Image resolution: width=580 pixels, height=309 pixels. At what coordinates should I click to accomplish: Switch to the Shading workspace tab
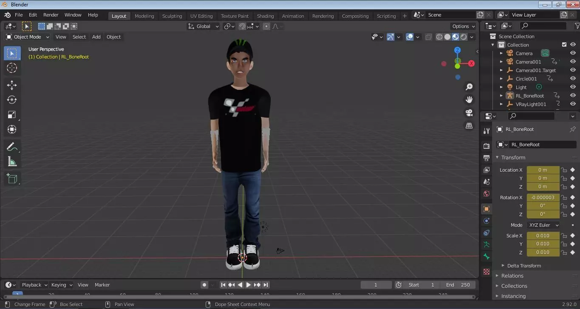point(266,16)
